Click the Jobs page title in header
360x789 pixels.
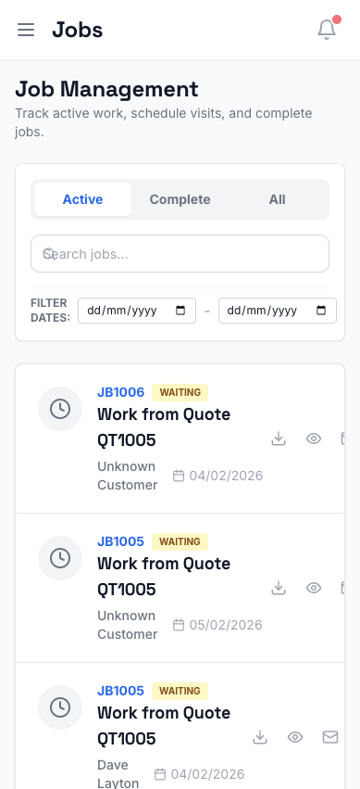[x=78, y=30]
